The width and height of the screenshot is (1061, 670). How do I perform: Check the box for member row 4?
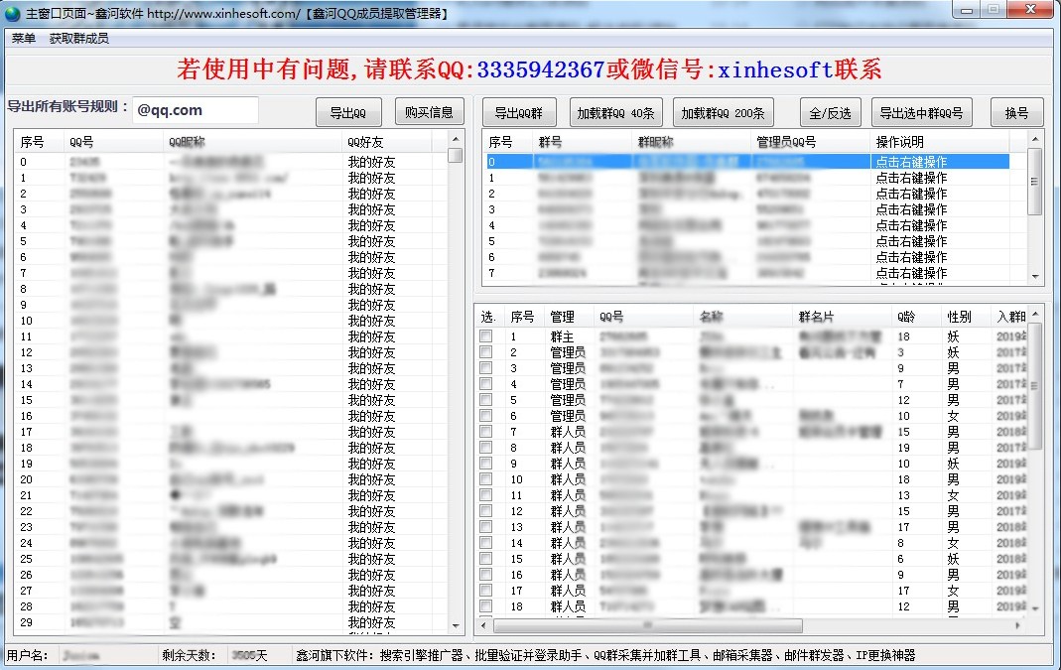coord(486,384)
